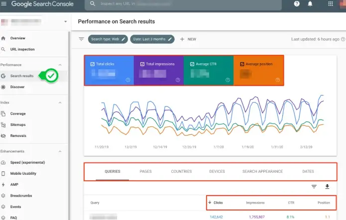This screenshot has height=220, width=346.
Task: Sort table by Impressions column
Action: 255,203
